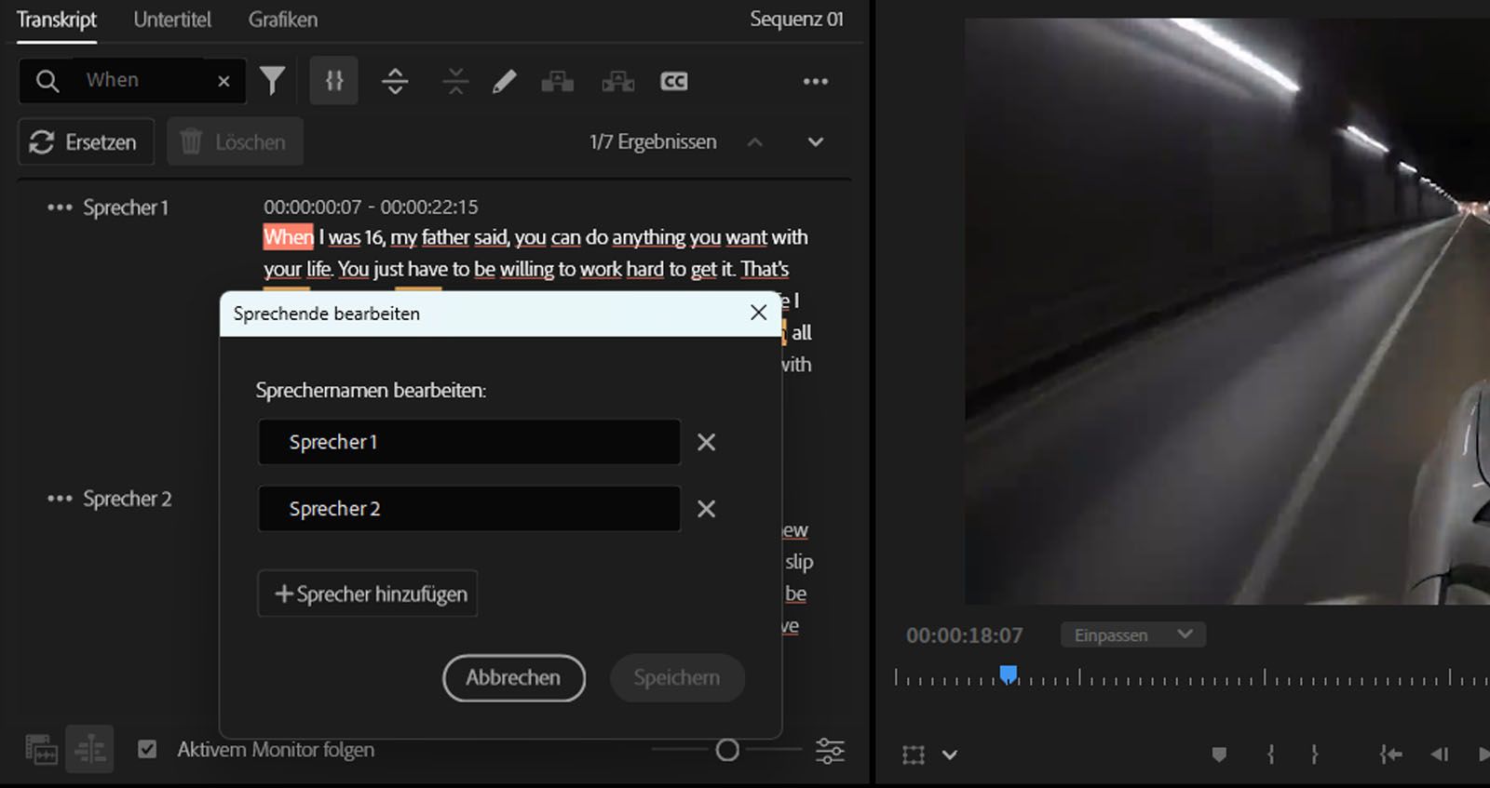Viewport: 1490px width, 788px height.
Task: Create captions with the CC icon
Action: click(673, 82)
